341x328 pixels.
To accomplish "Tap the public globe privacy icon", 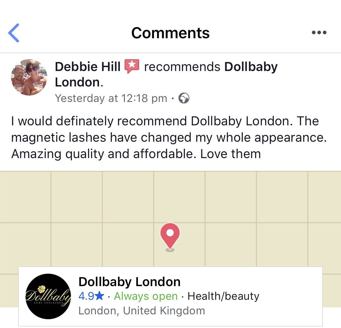I will click(184, 98).
